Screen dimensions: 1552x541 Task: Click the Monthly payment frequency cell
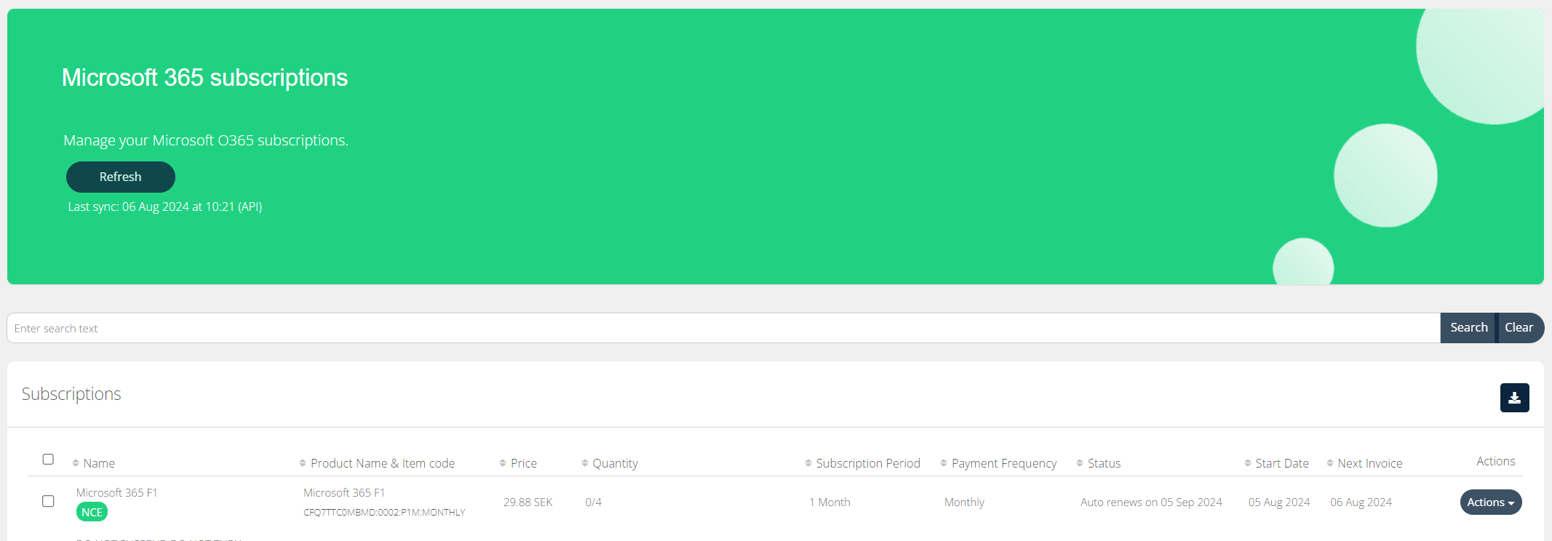click(x=964, y=502)
